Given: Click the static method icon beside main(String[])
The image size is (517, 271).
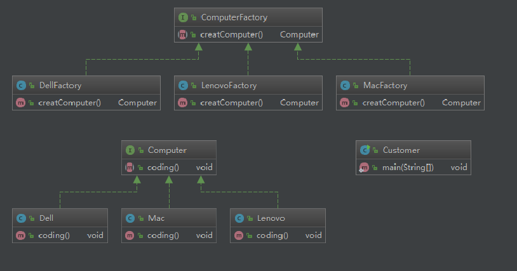Looking at the screenshot, I should [364, 168].
